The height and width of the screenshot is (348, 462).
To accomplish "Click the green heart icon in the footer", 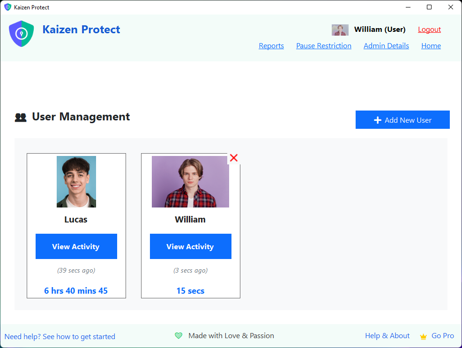I will (x=179, y=335).
